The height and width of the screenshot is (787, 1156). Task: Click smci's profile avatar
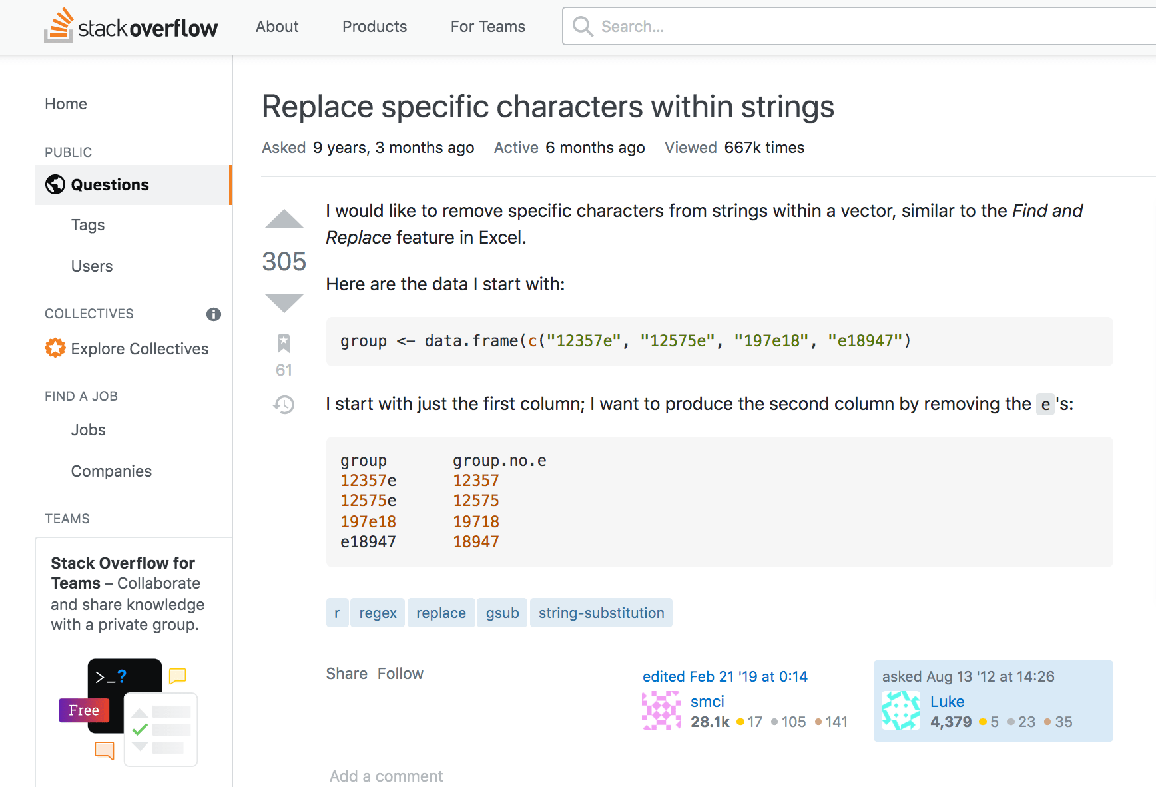(x=661, y=710)
